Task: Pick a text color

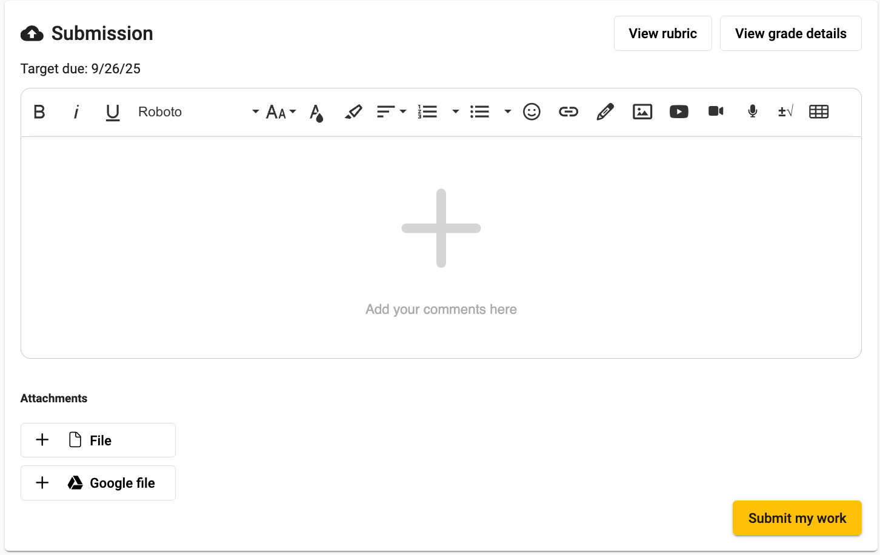Action: click(316, 113)
